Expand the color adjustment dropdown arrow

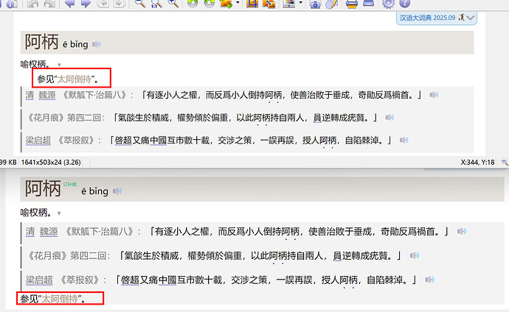click(x=300, y=3)
